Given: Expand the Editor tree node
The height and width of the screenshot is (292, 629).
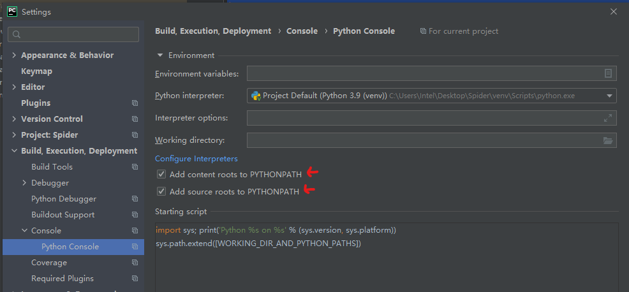Looking at the screenshot, I should (14, 87).
